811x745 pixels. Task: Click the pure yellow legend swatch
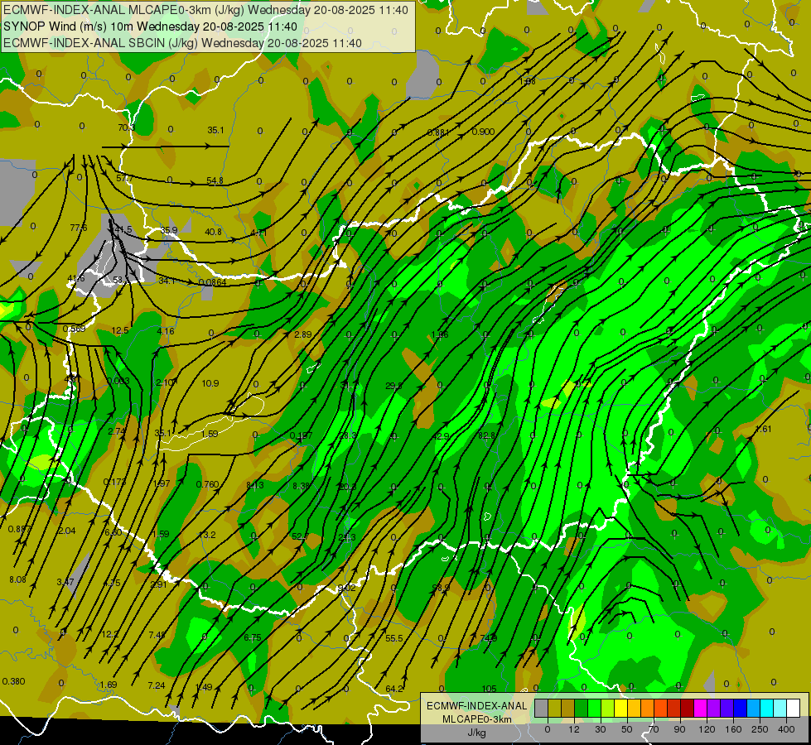(x=621, y=708)
